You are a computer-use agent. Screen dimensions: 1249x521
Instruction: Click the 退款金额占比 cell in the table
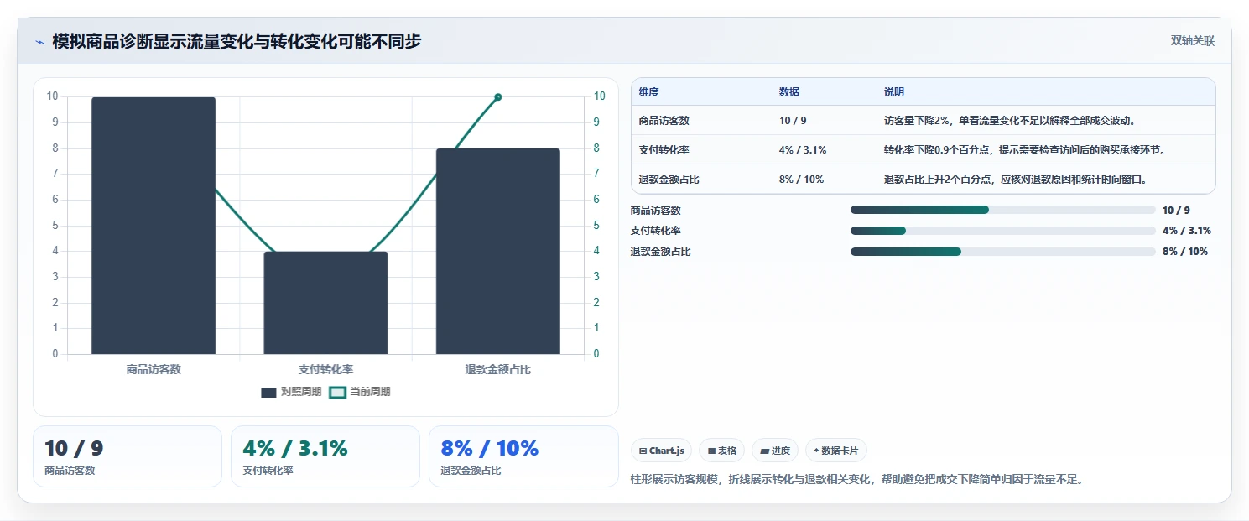pos(669,180)
